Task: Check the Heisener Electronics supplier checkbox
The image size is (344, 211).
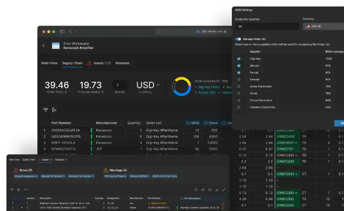Action: 239,107
